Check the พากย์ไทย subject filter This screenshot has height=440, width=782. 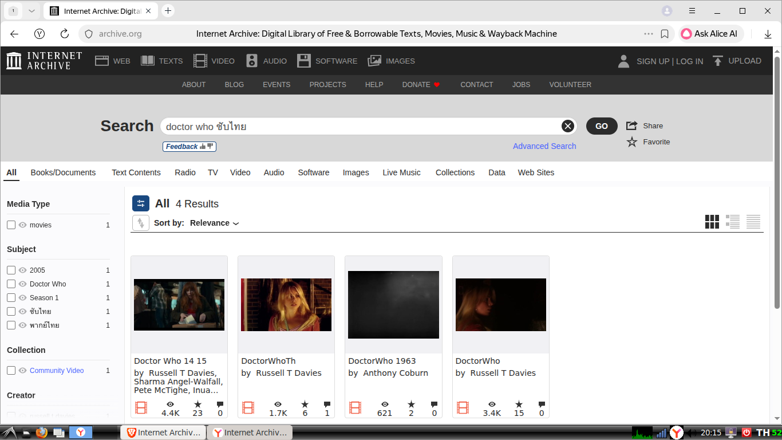tap(11, 325)
